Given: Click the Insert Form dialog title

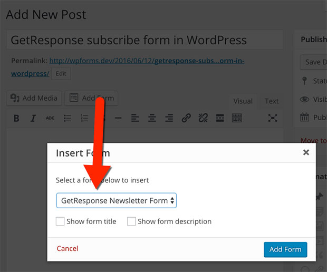Looking at the screenshot, I should [83, 153].
